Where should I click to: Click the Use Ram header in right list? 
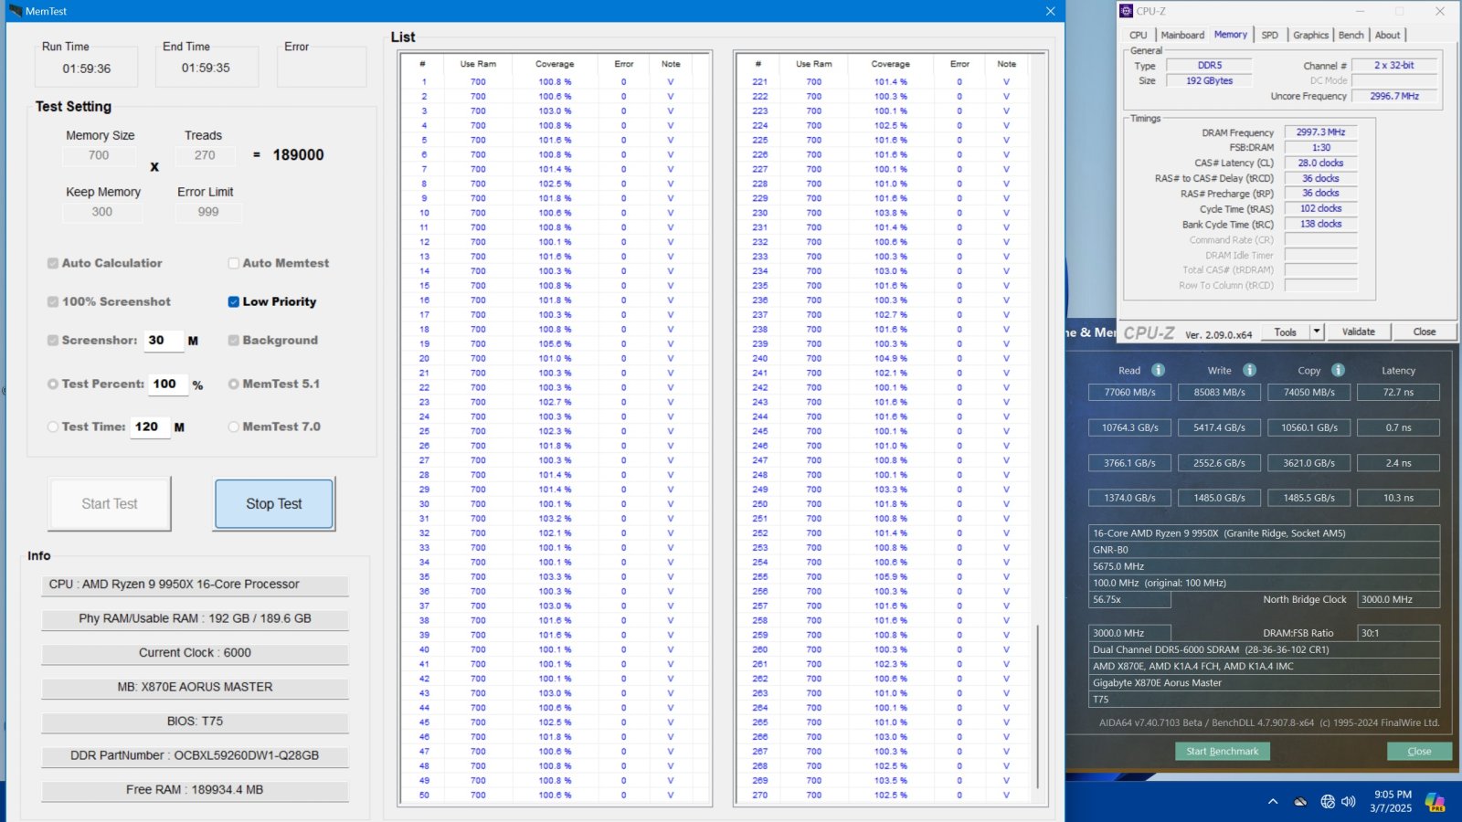point(814,64)
